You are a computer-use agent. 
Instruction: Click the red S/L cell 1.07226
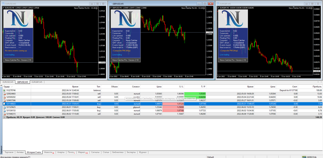[173, 104]
